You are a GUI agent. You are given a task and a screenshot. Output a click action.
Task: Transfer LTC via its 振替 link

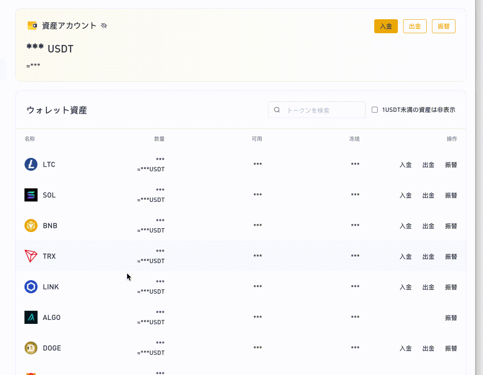pos(451,165)
